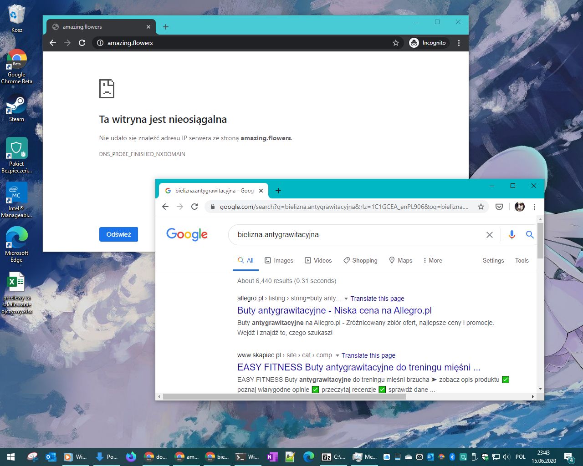583x466 pixels.
Task: Click the Bluetooth tray icon
Action: [x=452, y=457]
